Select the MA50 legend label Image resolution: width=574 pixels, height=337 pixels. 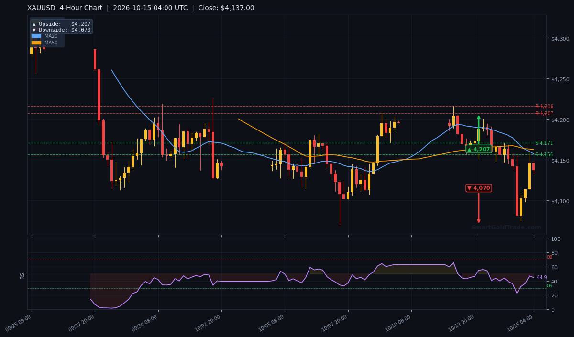pyautogui.click(x=51, y=43)
